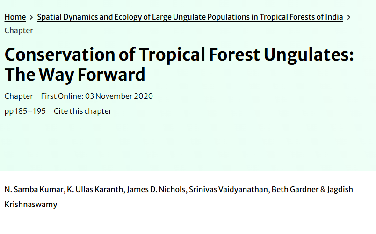Click the ampersand between the last two authors
376x234 pixels.
pos(323,190)
